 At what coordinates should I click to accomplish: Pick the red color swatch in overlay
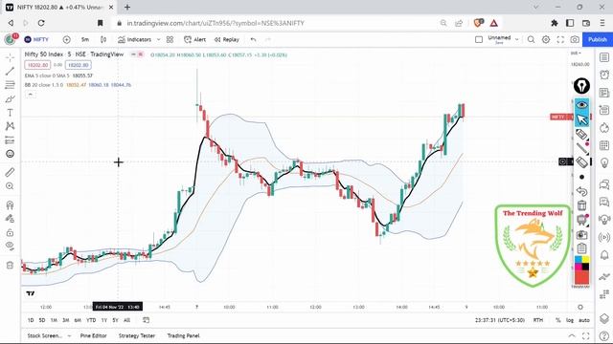(x=581, y=277)
